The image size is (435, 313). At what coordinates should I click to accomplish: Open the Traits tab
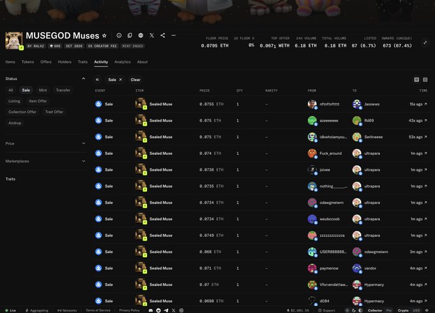pyautogui.click(x=83, y=62)
